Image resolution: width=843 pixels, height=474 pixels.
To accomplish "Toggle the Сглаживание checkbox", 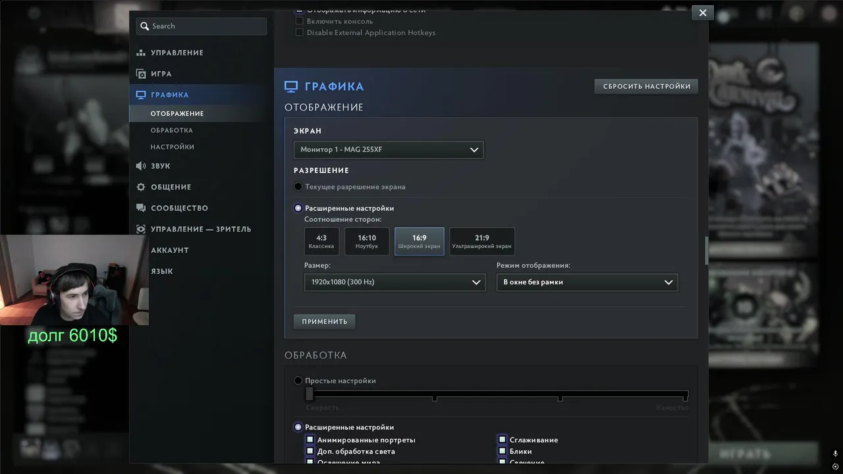I will pos(503,440).
